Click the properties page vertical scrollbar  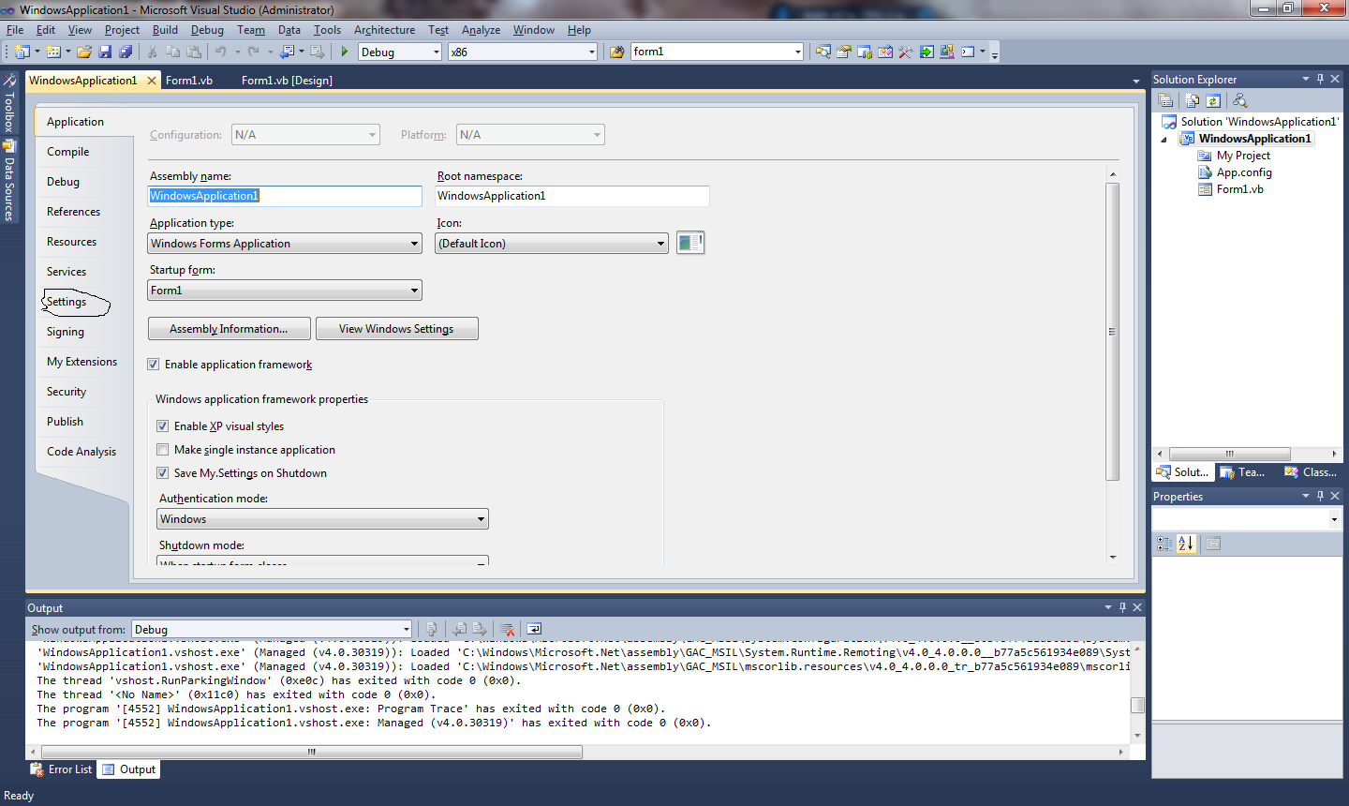tap(1113, 332)
